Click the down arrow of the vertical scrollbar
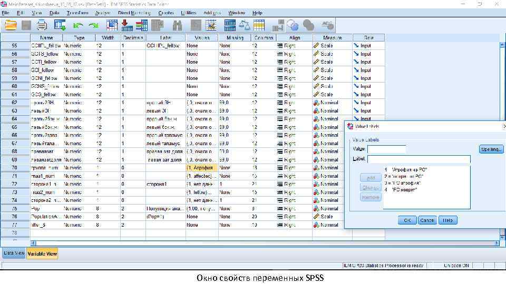Screen dimensions: 506x284 [x=502, y=238]
